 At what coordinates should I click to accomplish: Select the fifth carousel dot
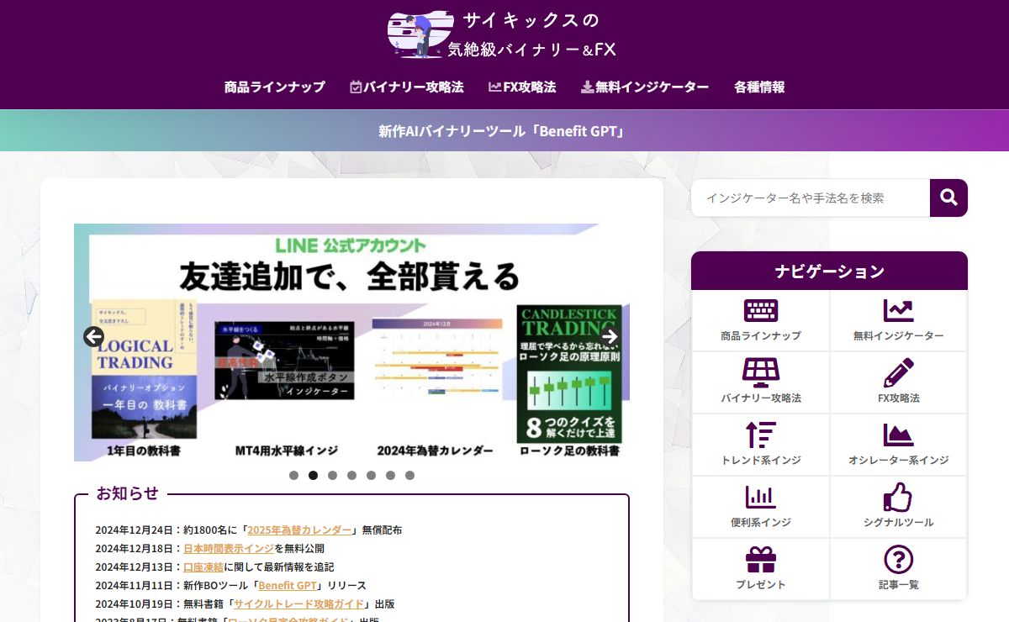tap(371, 475)
